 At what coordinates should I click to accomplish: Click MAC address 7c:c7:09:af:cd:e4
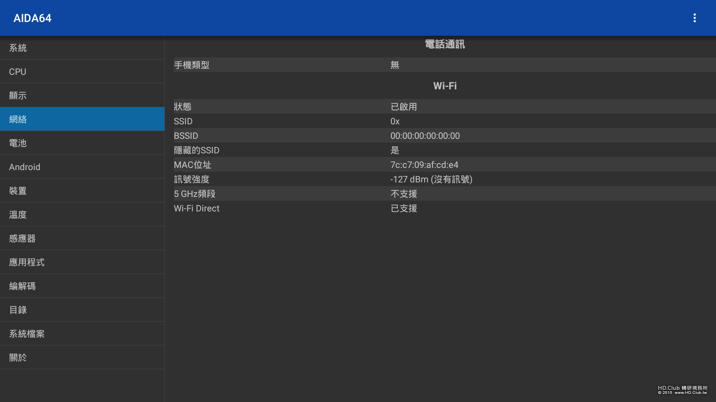[x=424, y=165]
